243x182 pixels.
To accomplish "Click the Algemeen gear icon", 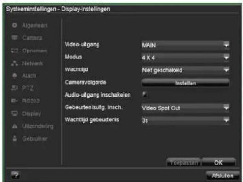I will (x=15, y=25).
